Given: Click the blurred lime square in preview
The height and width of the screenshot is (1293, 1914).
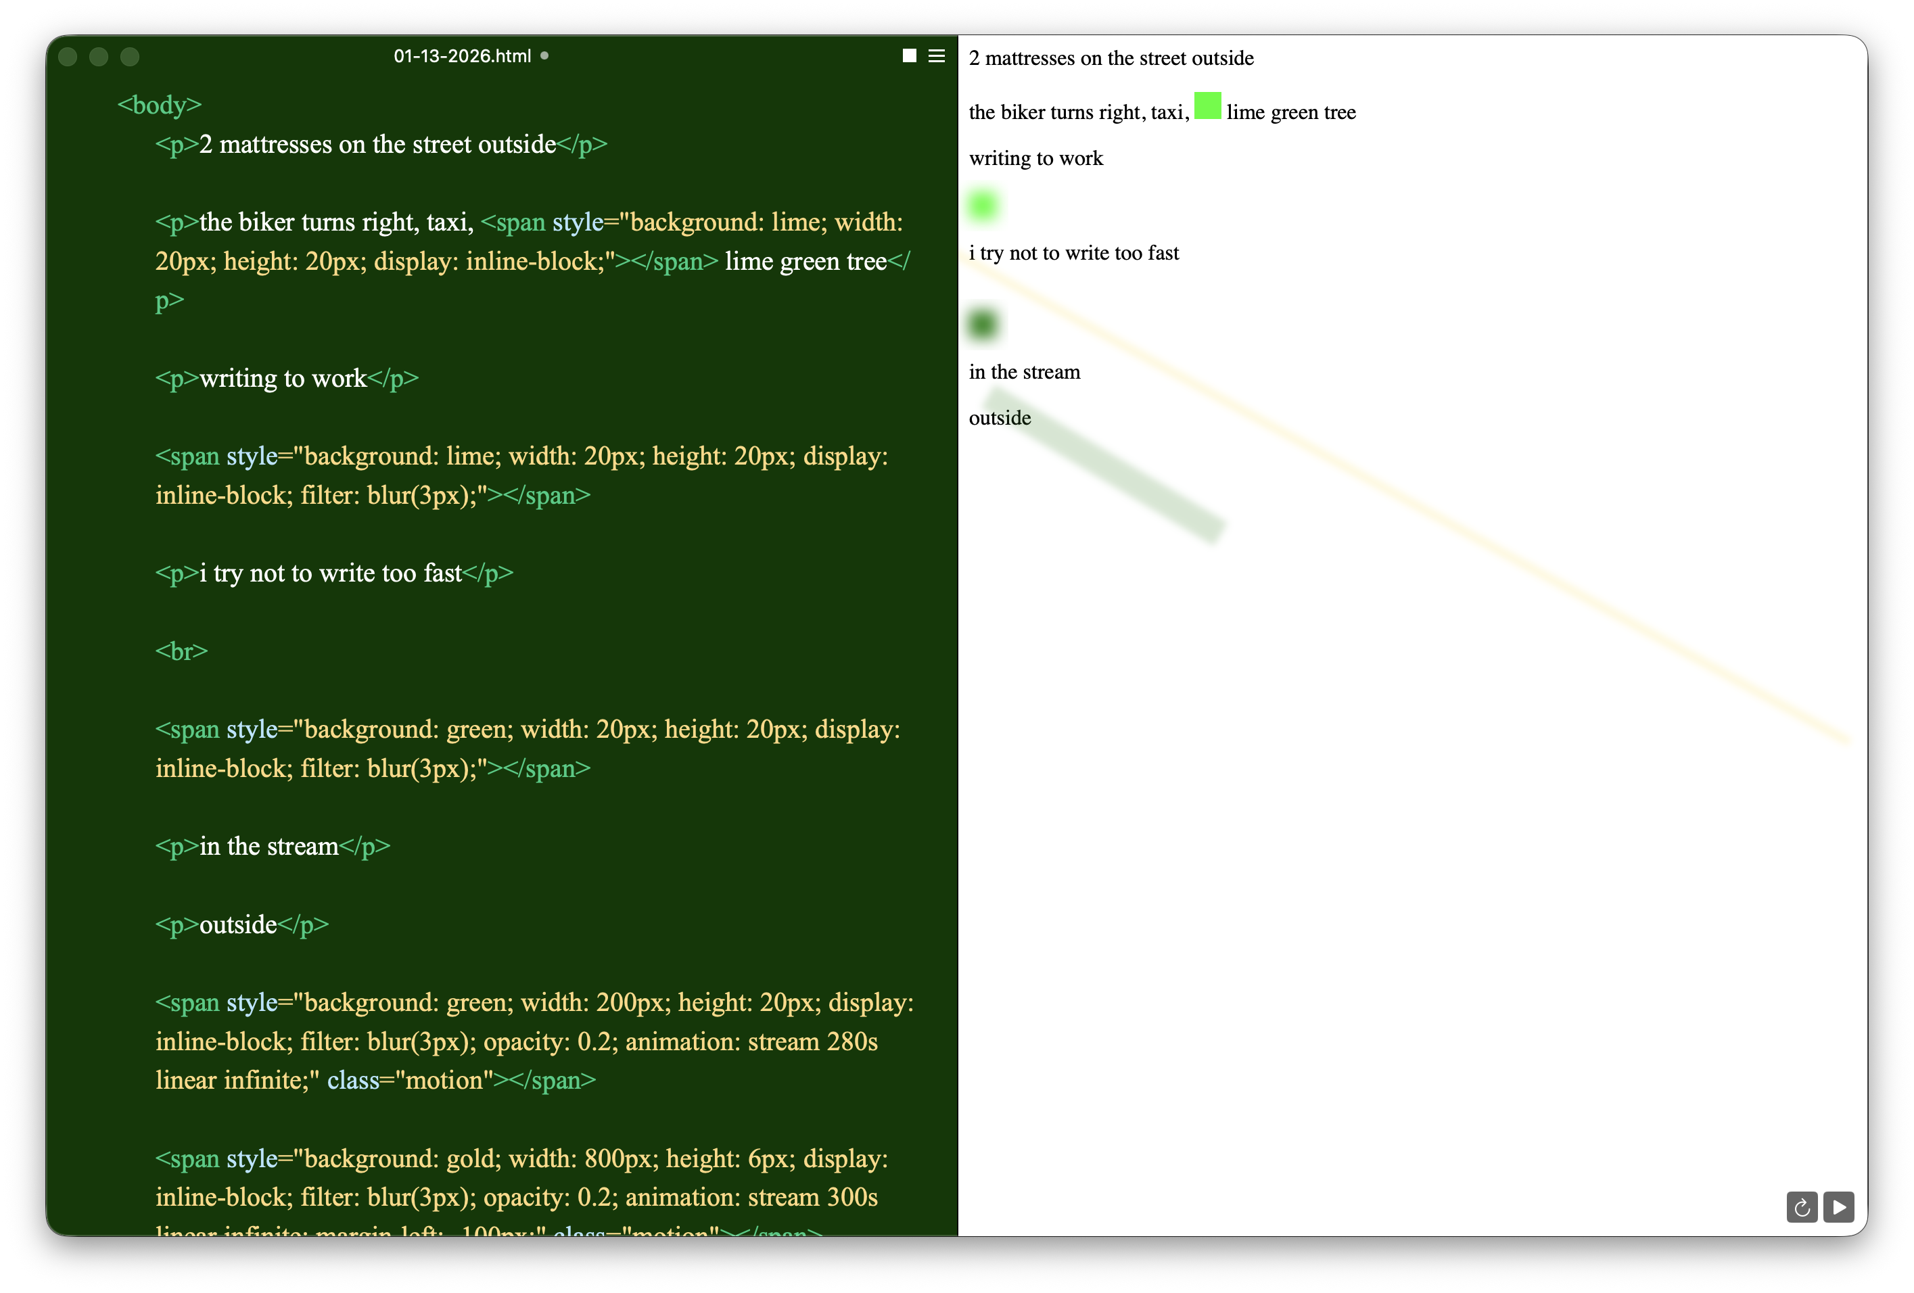Looking at the screenshot, I should (983, 205).
